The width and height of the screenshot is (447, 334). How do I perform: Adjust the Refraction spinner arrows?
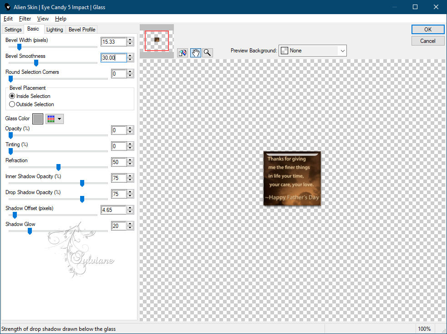pyautogui.click(x=130, y=162)
